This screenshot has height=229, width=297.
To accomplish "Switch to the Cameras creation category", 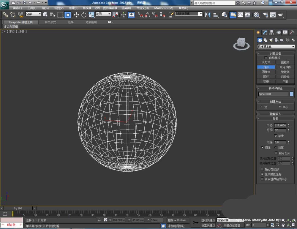I will pos(276,40).
